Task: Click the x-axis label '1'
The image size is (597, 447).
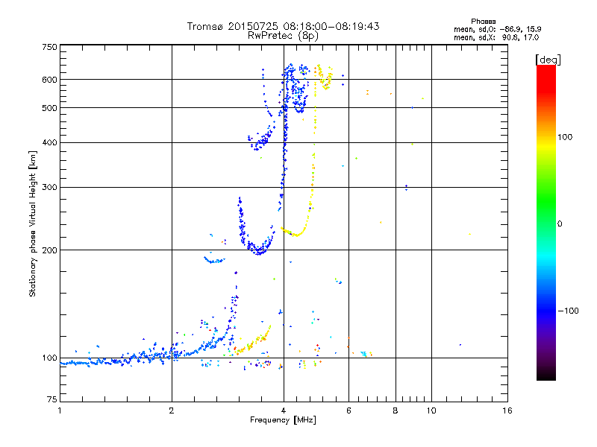Action: click(x=60, y=410)
